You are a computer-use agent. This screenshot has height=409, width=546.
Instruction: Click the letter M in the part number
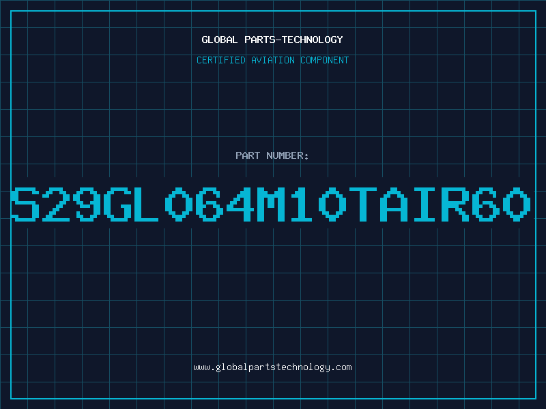coord(271,204)
